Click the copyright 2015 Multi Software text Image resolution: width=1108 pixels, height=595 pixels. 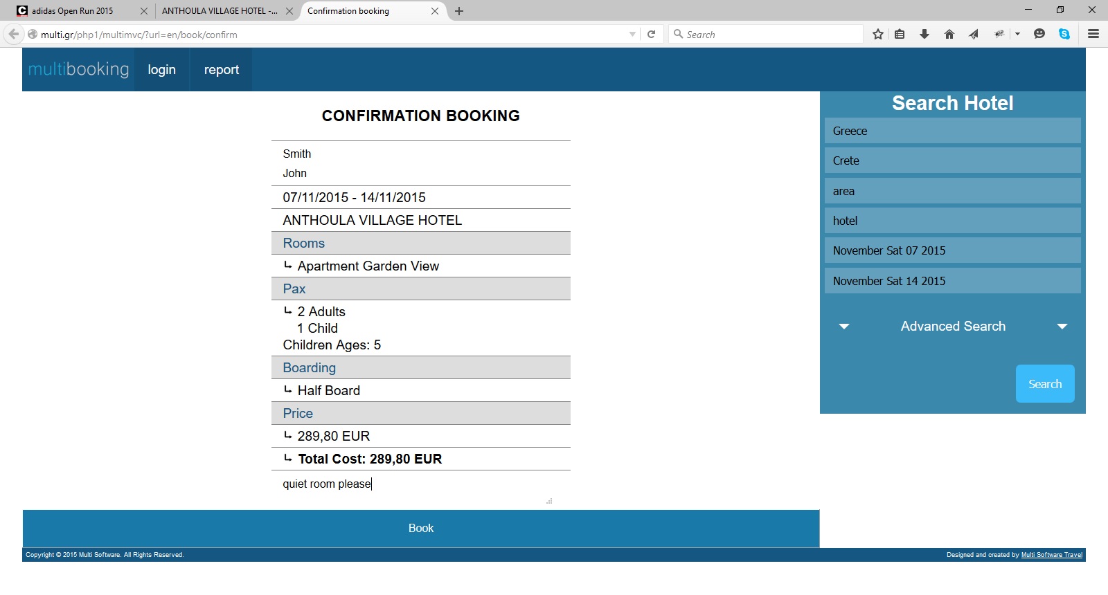pyautogui.click(x=105, y=555)
